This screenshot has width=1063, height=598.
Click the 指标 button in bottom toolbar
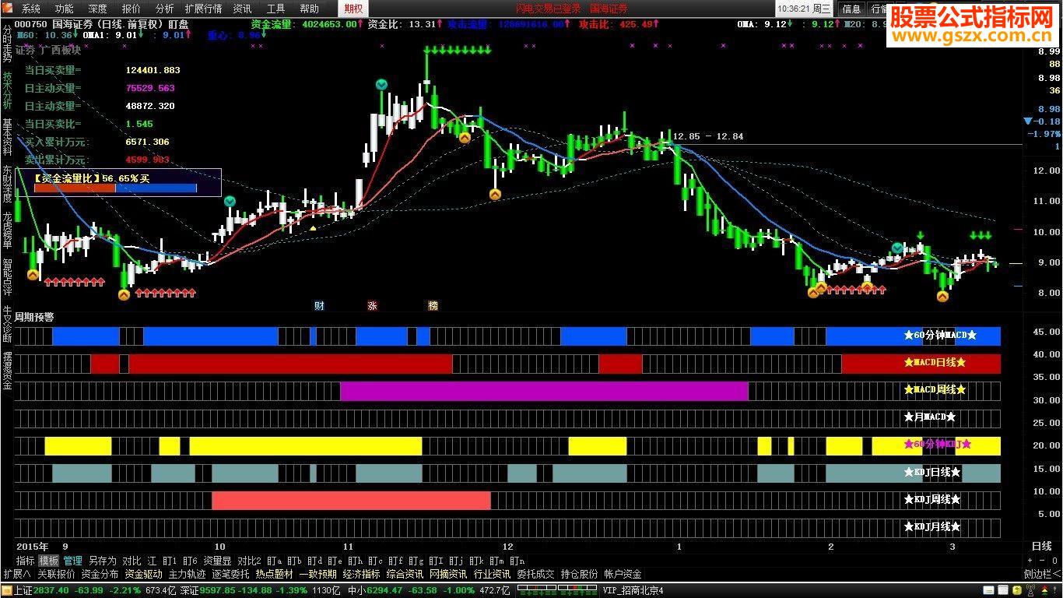point(26,561)
